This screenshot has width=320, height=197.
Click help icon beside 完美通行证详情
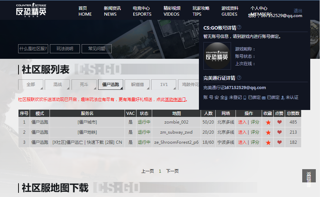pyautogui.click(x=239, y=78)
